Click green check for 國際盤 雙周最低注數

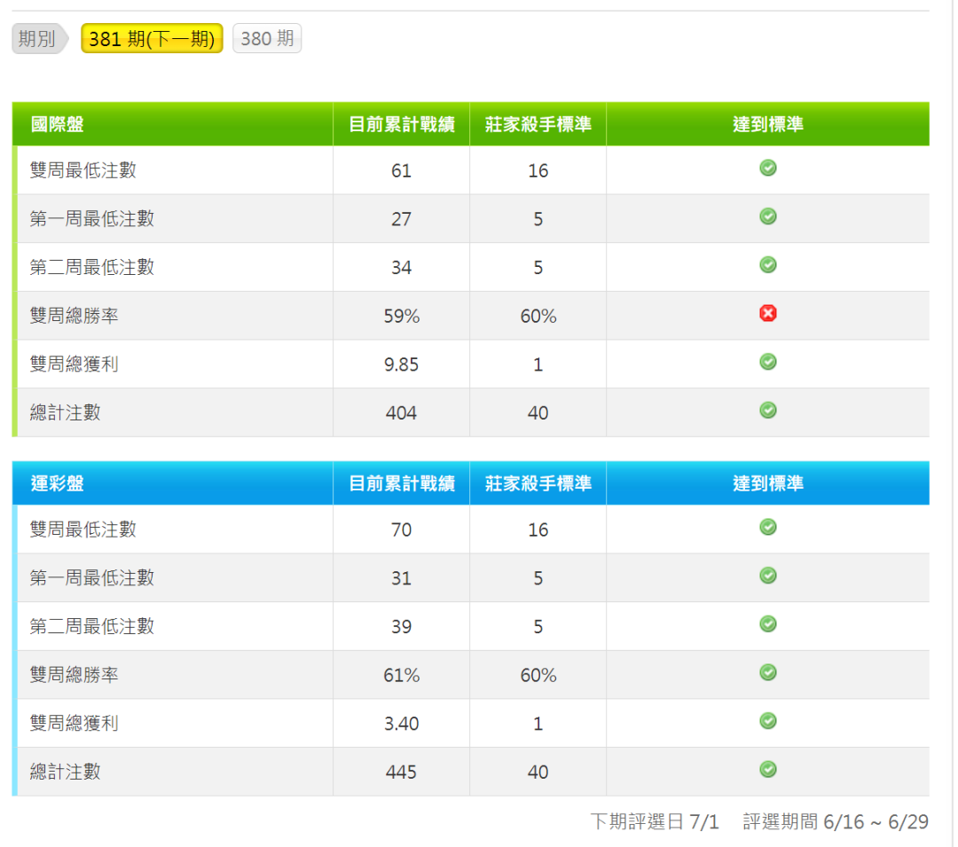tap(768, 169)
